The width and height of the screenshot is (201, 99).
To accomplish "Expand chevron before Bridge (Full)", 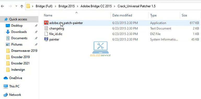I will (33, 6).
